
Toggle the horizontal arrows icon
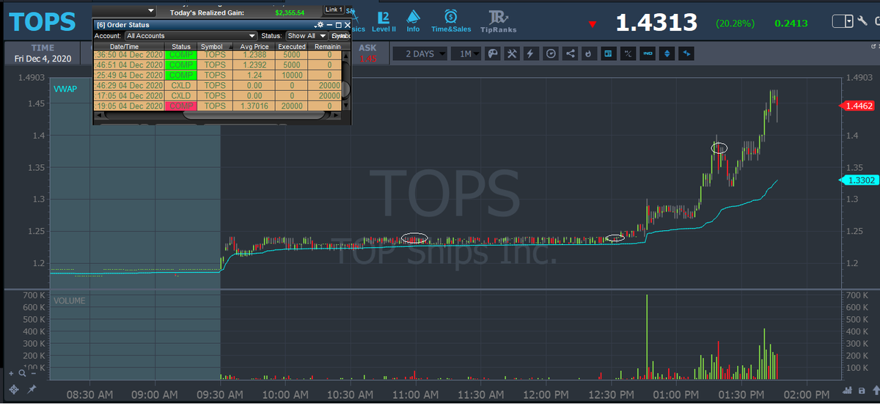coord(686,54)
